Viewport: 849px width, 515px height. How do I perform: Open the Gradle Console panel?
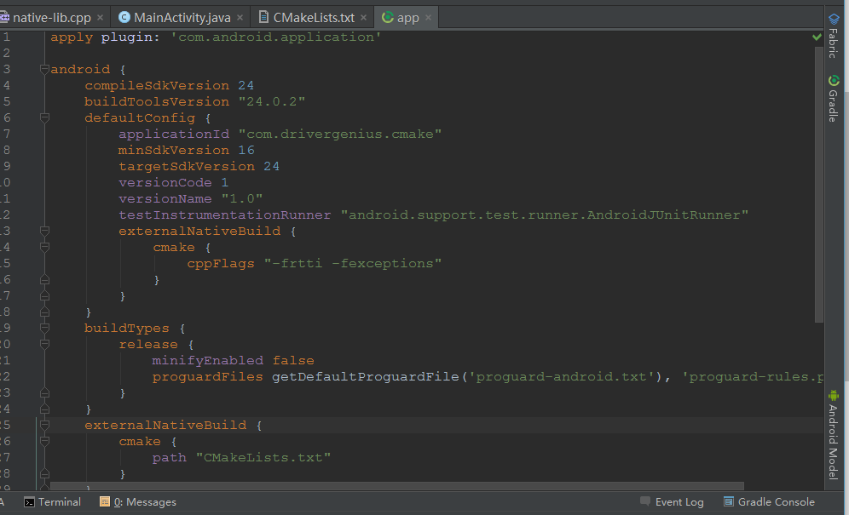pyautogui.click(x=770, y=501)
